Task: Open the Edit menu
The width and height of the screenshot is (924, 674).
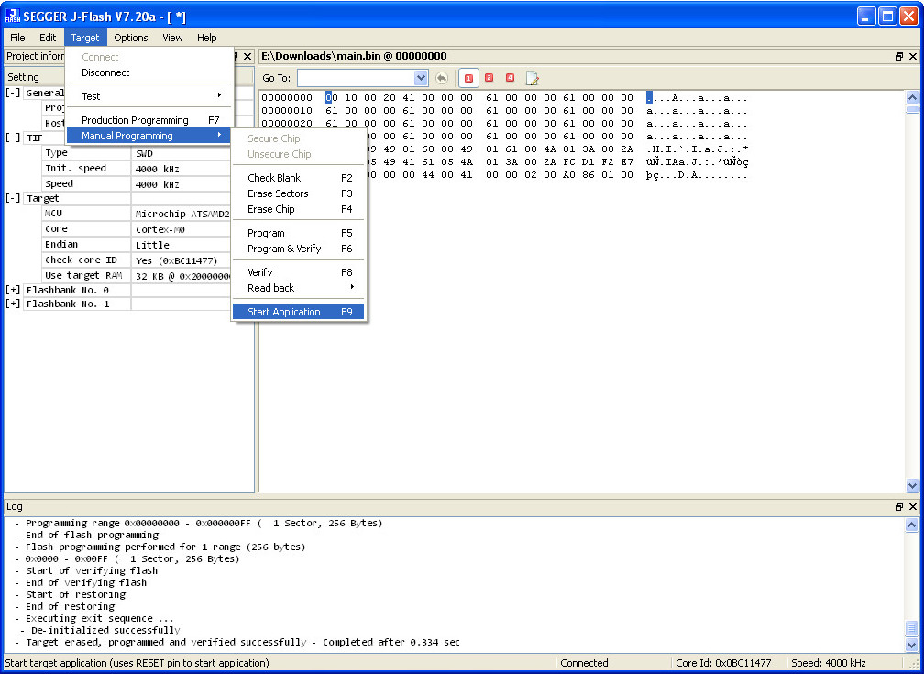Action: (x=48, y=38)
